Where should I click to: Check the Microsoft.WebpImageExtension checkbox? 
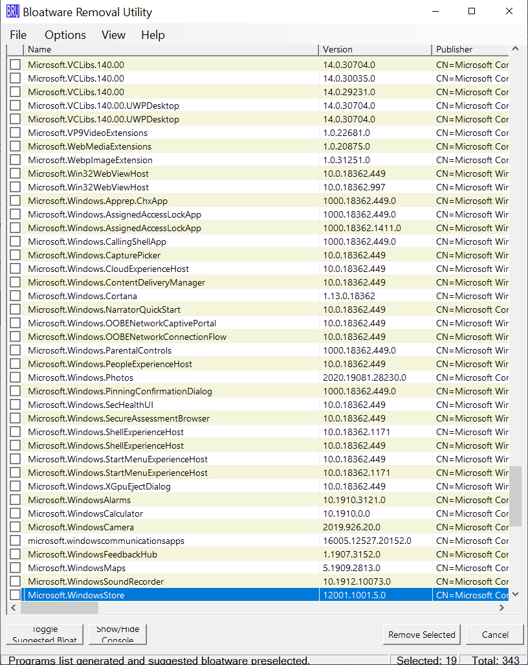(16, 160)
